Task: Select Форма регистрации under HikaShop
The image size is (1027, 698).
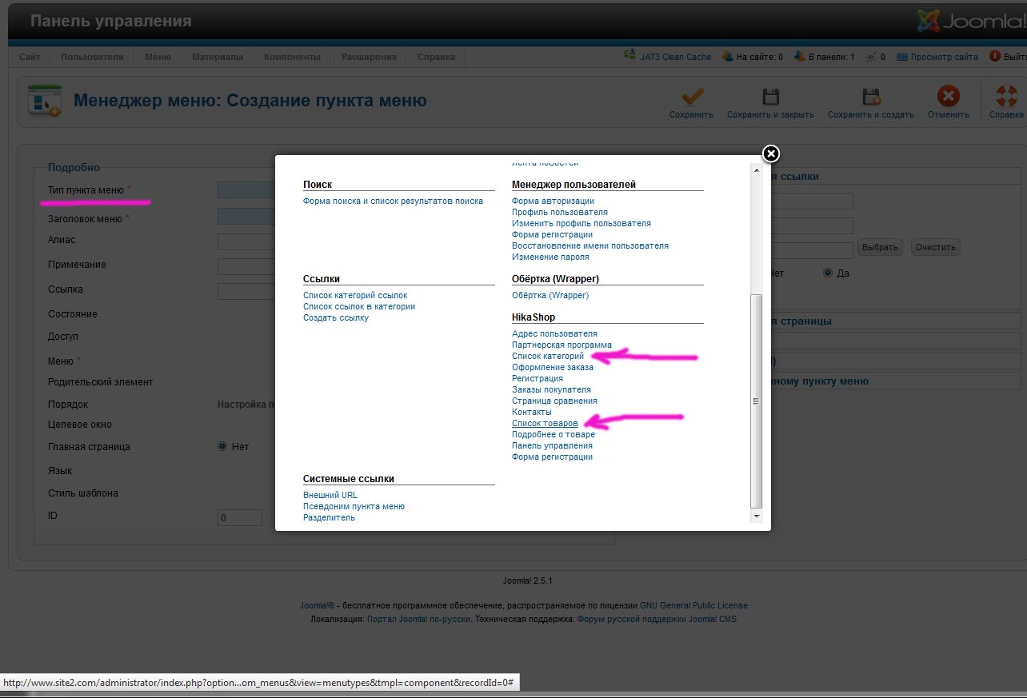Action: 552,457
